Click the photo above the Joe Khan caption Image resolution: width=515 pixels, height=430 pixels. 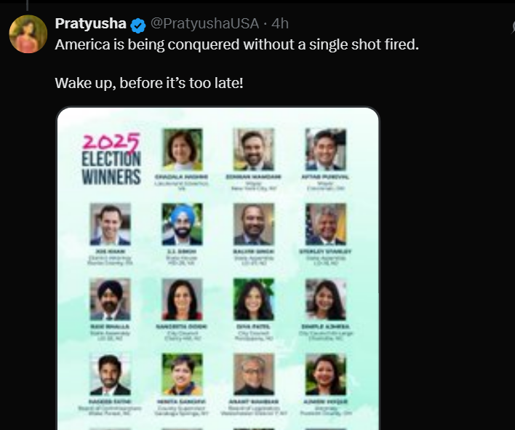tap(111, 224)
